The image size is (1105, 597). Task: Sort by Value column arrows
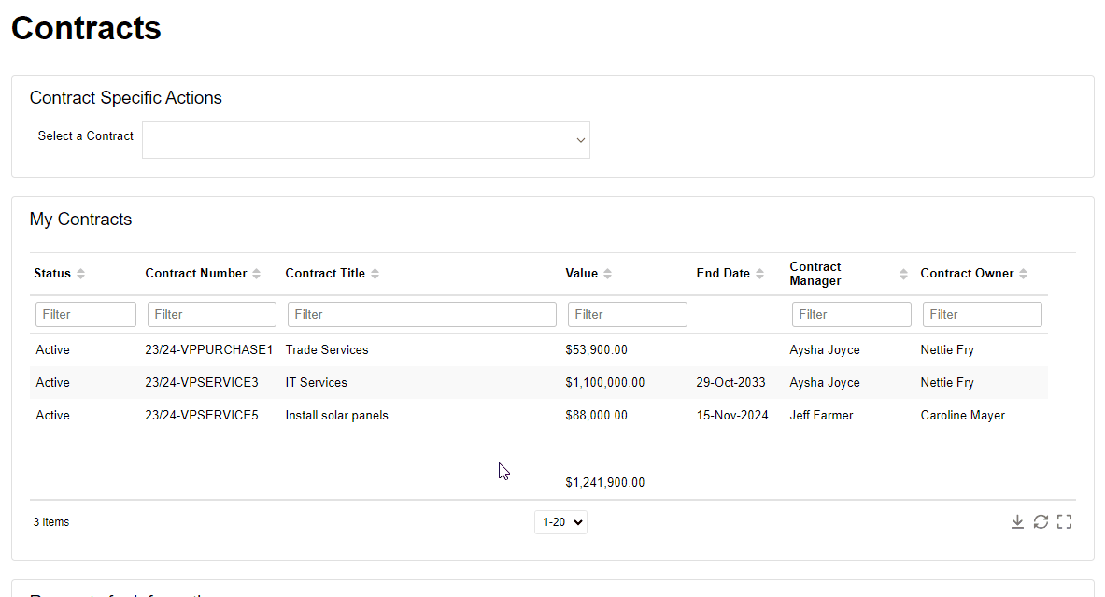pyautogui.click(x=608, y=274)
